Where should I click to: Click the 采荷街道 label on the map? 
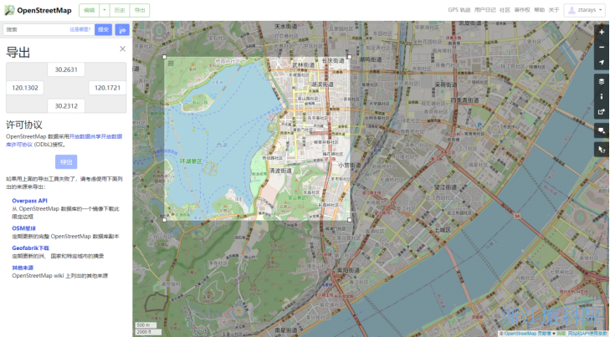[446, 84]
